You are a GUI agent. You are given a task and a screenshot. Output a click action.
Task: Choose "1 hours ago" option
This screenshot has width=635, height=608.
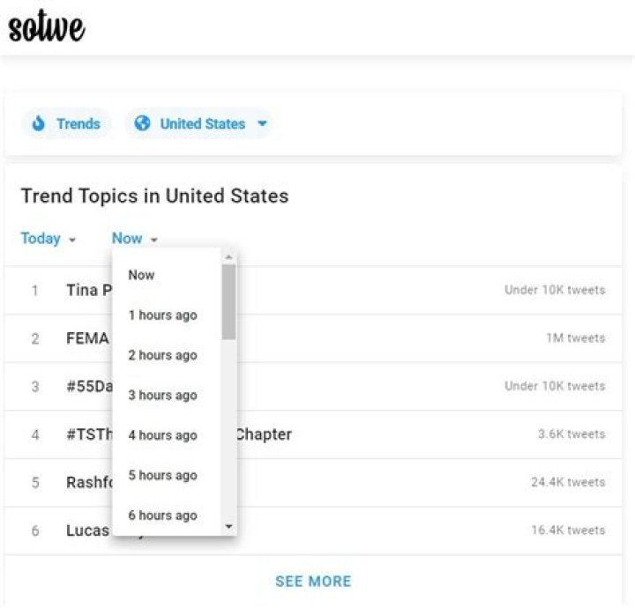click(162, 315)
